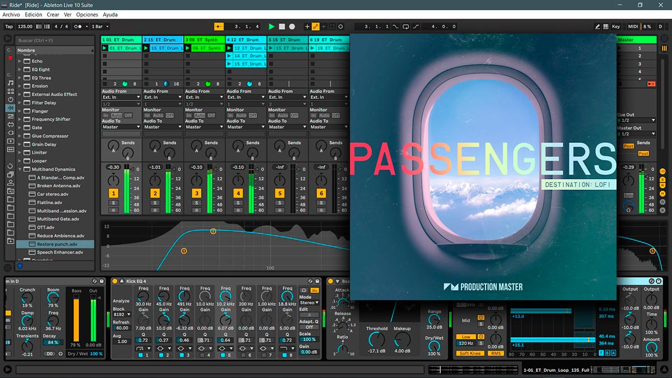The image size is (672, 378).
Task: Set track 1 Monitor to Auto
Action: click(x=116, y=115)
